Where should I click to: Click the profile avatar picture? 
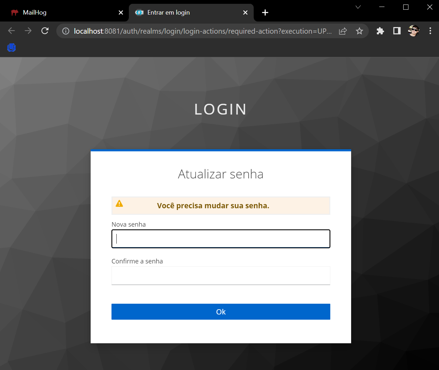(414, 31)
